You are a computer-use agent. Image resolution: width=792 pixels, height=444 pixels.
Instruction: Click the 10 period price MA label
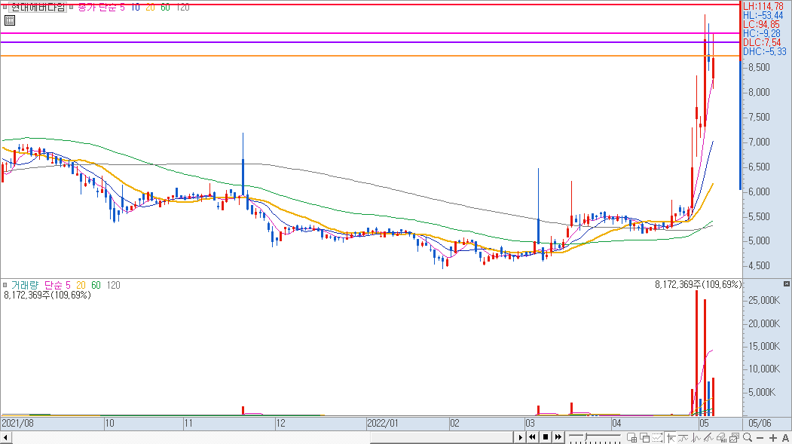tap(136, 7)
